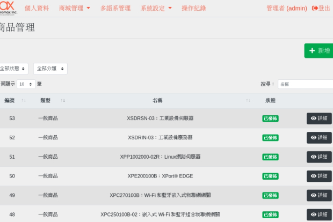The height and width of the screenshot is (222, 333).
Task: Click the 管理者 (admin) account link
Action: point(287,8)
